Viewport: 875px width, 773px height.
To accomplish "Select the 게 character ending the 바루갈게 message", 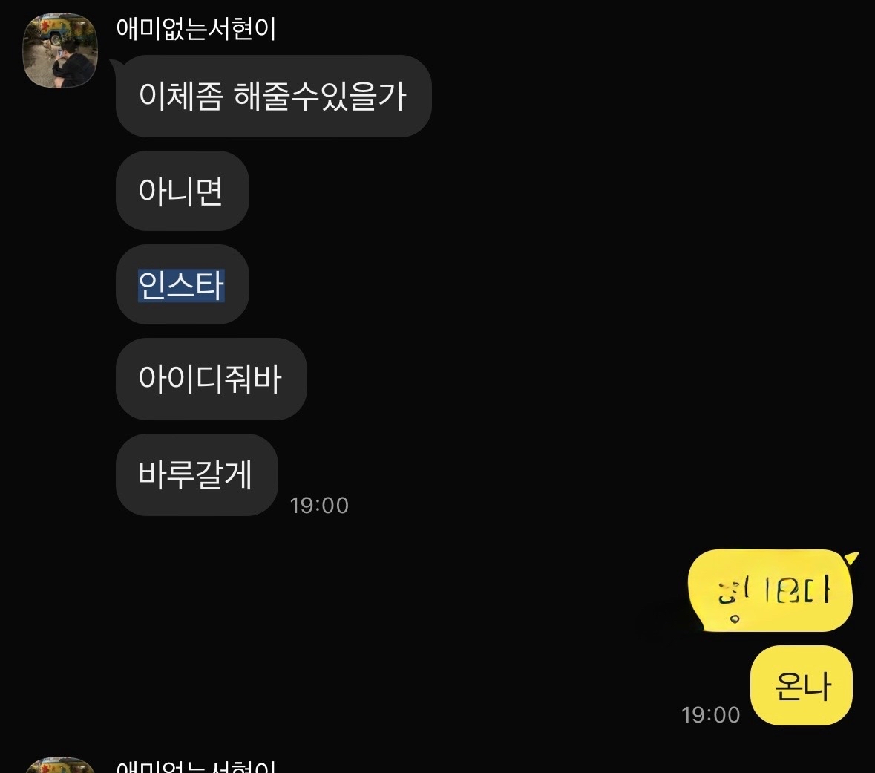I will pyautogui.click(x=237, y=474).
